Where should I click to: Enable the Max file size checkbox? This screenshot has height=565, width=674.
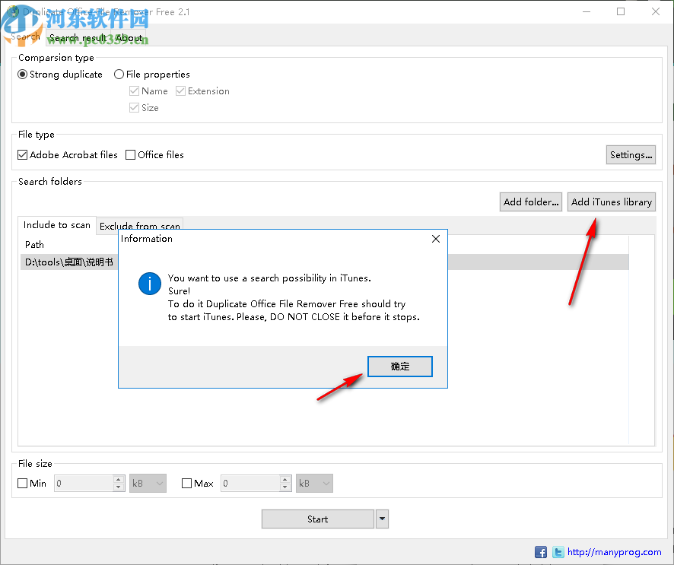pos(186,483)
